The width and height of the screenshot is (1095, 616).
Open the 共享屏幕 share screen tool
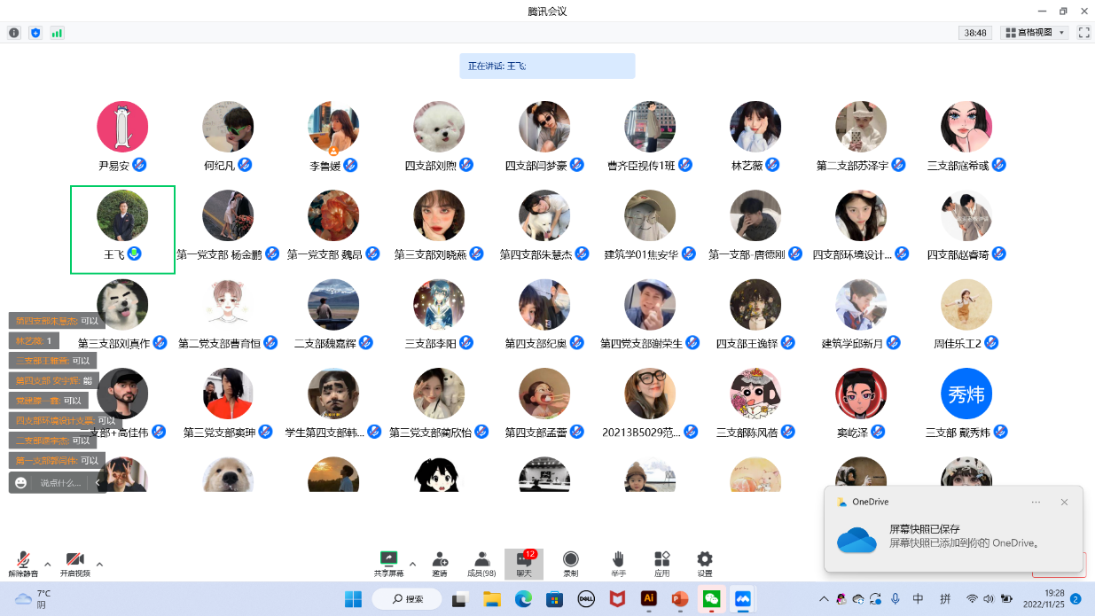388,563
